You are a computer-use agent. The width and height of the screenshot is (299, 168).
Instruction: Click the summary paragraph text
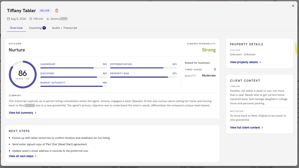click(x=110, y=103)
